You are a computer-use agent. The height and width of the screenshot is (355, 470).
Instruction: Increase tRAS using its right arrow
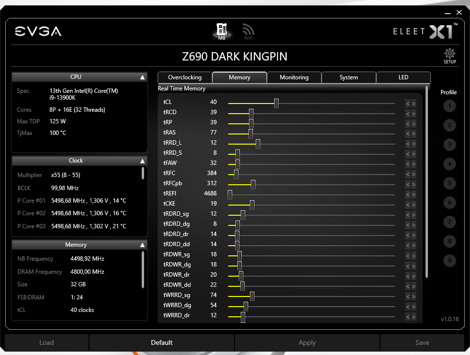[x=413, y=133]
